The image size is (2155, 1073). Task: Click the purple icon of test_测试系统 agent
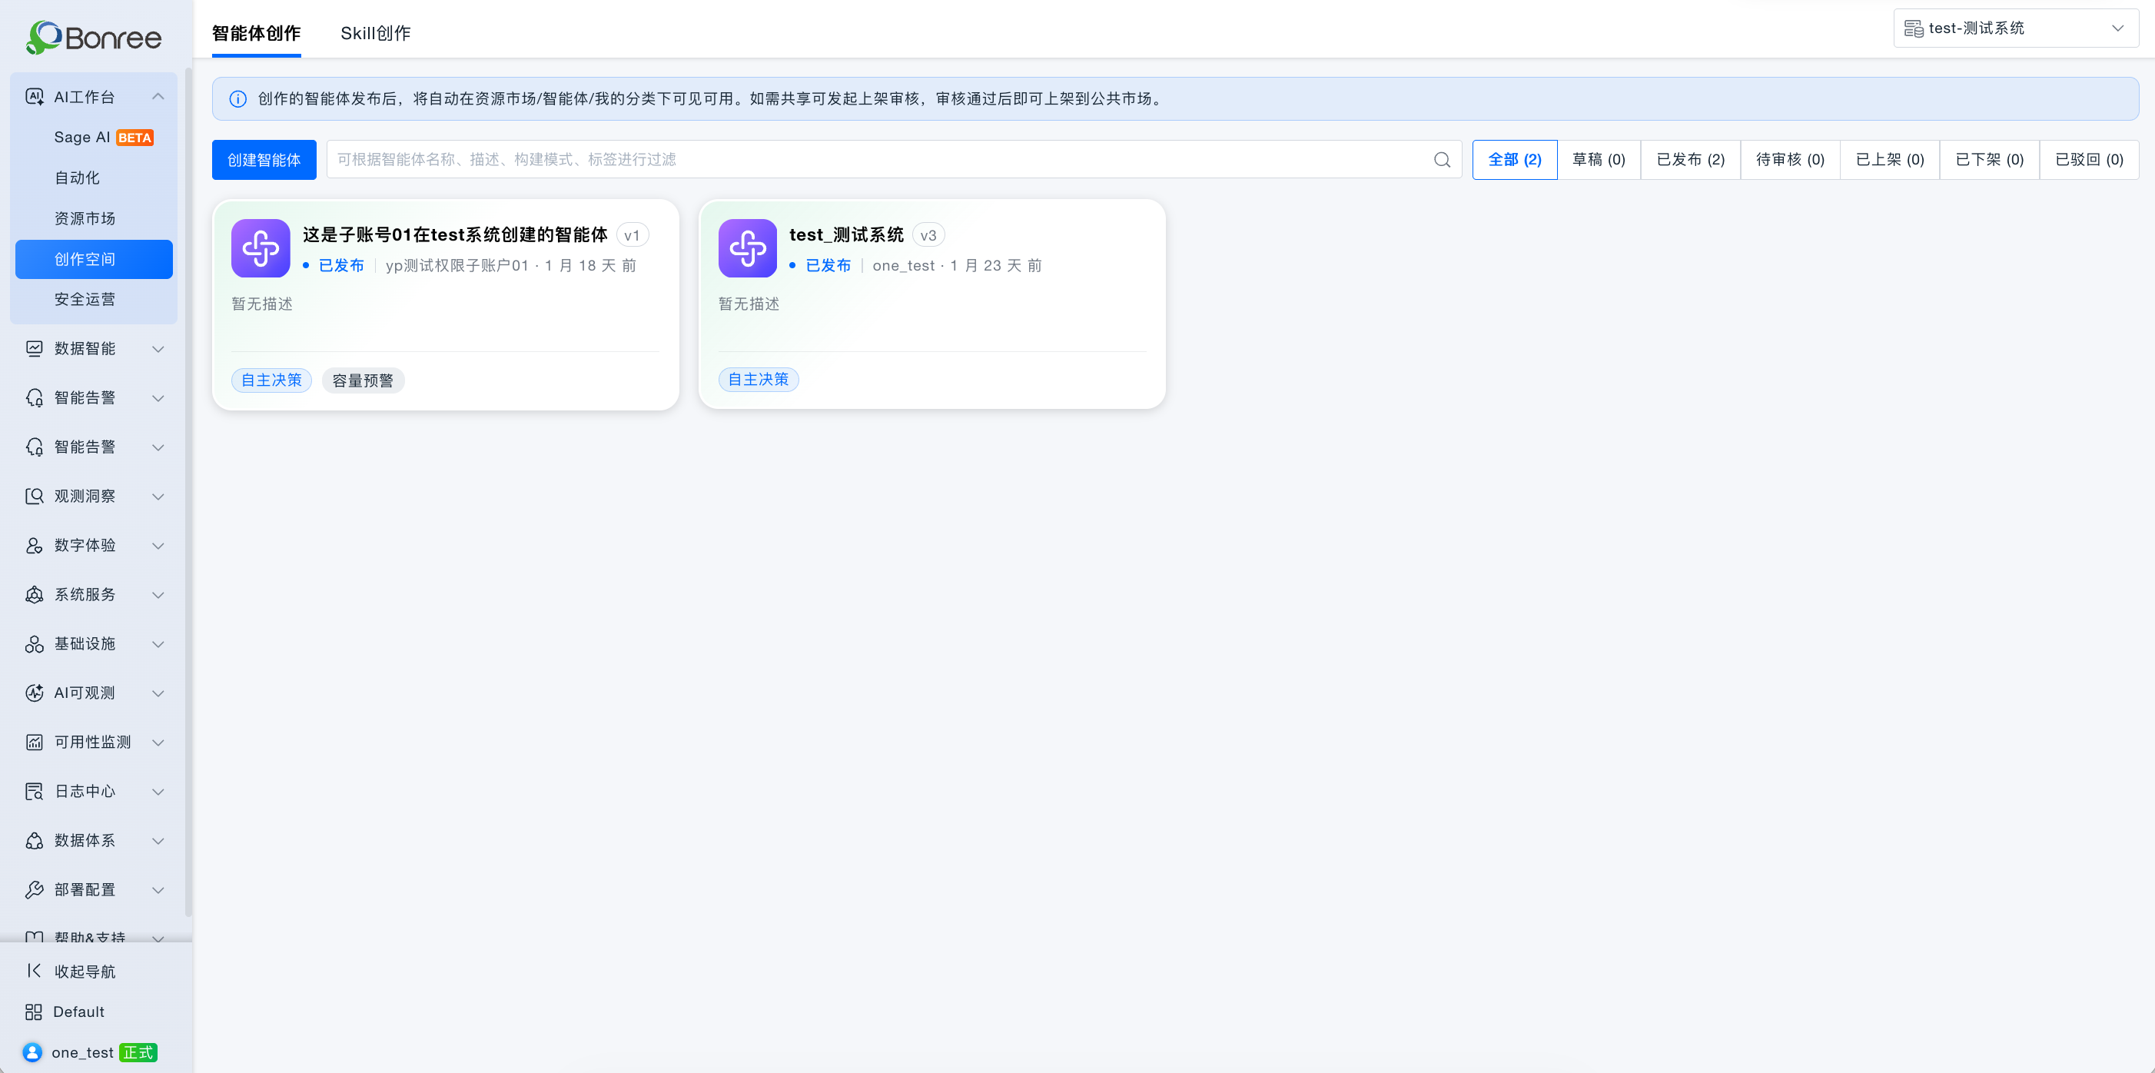pyautogui.click(x=748, y=248)
